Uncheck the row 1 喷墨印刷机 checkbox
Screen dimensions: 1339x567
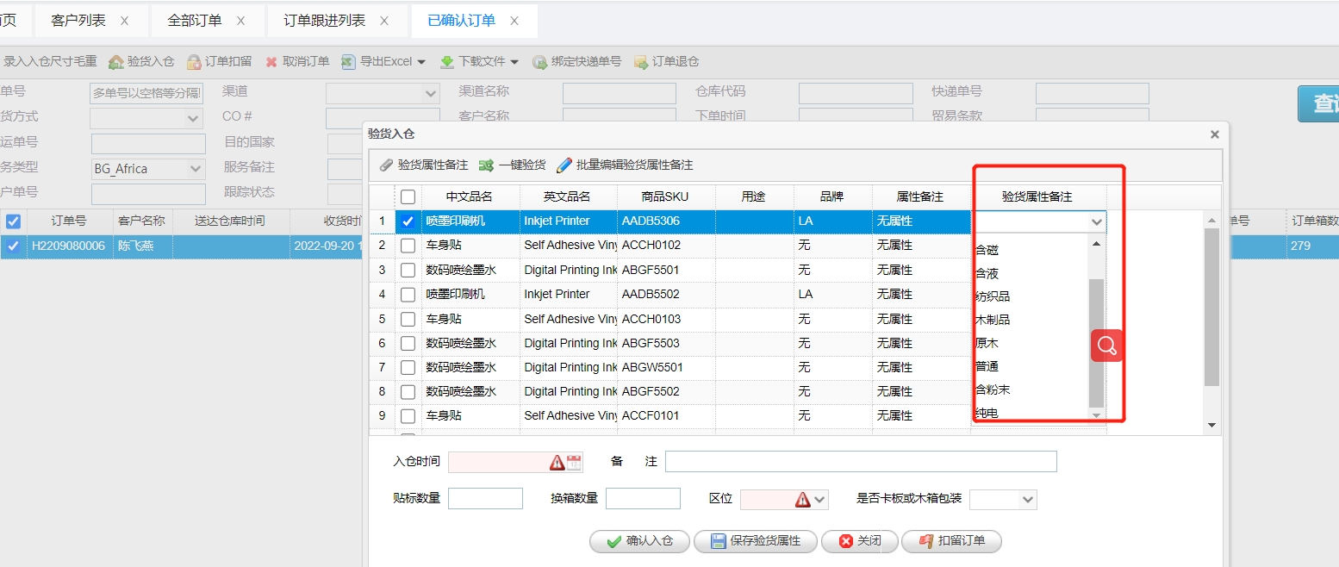coord(408,221)
